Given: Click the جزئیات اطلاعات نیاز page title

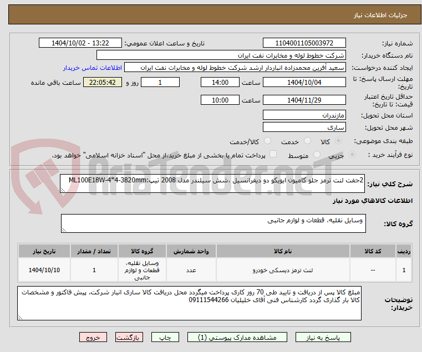Looking at the screenshot, I should pyautogui.click(x=380, y=15).
